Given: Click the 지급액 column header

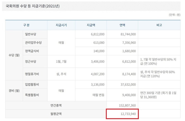Looking at the screenshot, I should pyautogui.click(x=91, y=25).
